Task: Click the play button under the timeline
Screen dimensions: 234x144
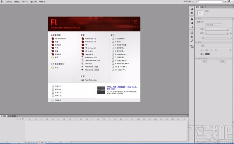Action: (x=31, y=142)
